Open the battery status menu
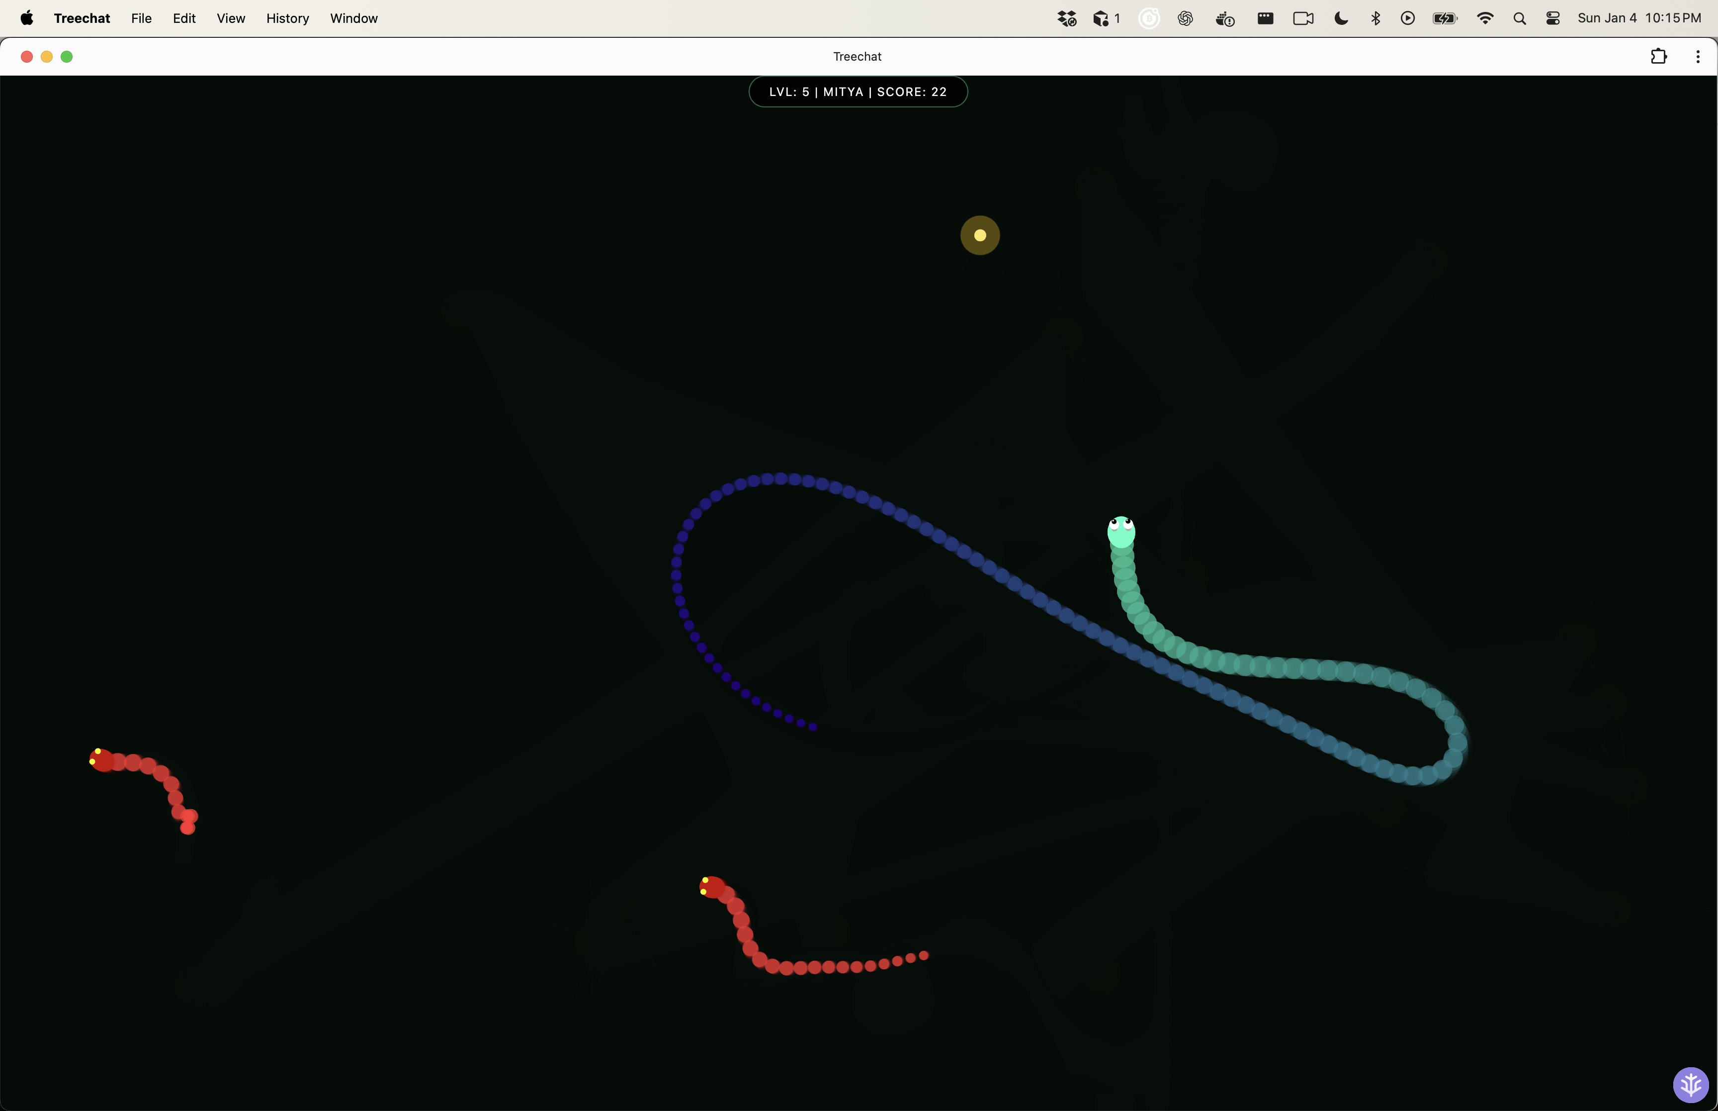This screenshot has height=1111, width=1718. (x=1445, y=18)
